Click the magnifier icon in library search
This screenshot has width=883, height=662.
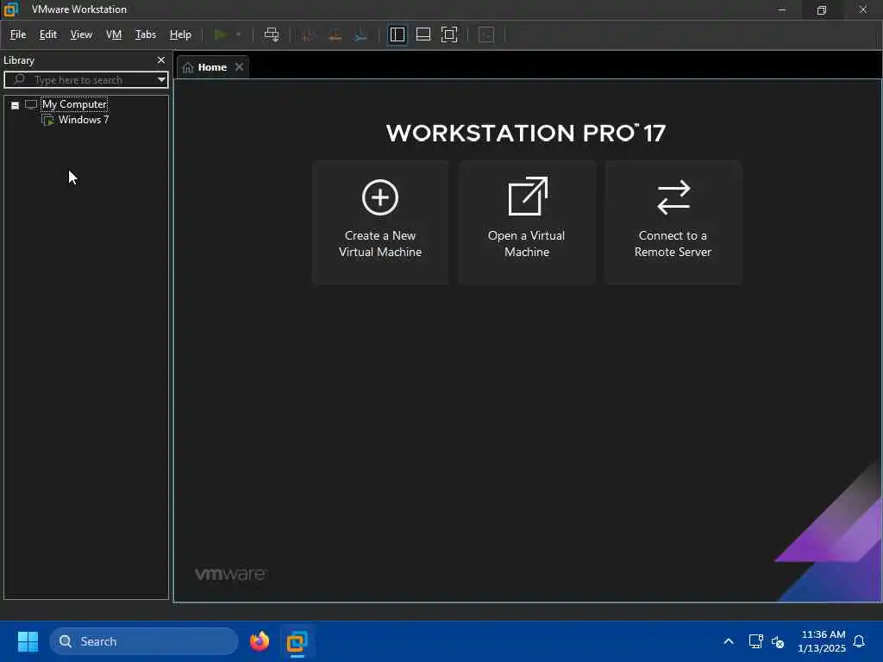pos(19,79)
